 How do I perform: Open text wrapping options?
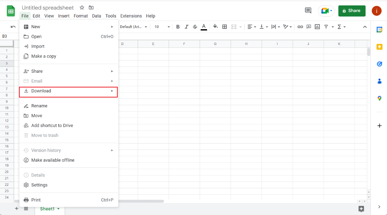[275, 27]
